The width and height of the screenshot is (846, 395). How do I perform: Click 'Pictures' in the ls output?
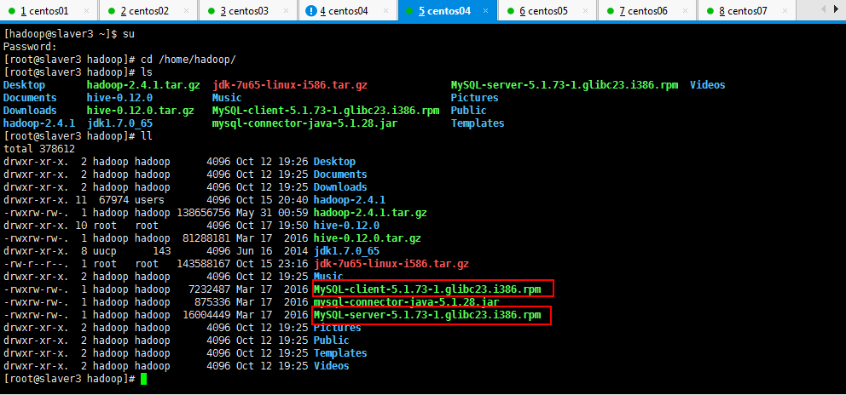pyautogui.click(x=475, y=98)
